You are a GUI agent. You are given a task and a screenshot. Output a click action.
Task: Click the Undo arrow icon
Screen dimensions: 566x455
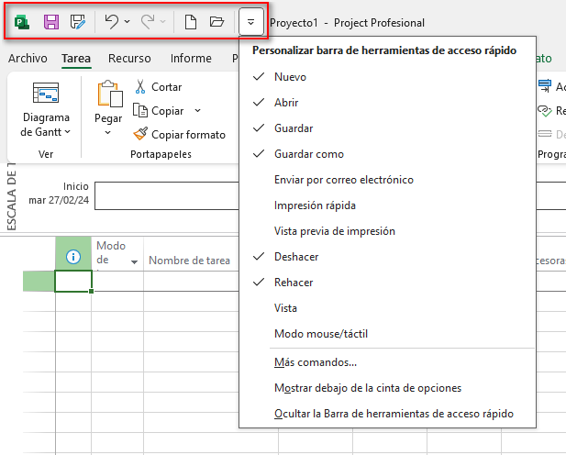tap(110, 21)
